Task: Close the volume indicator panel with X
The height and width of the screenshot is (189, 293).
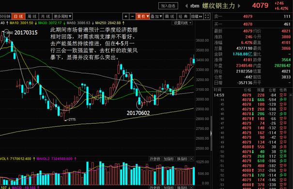Action: coord(191,159)
